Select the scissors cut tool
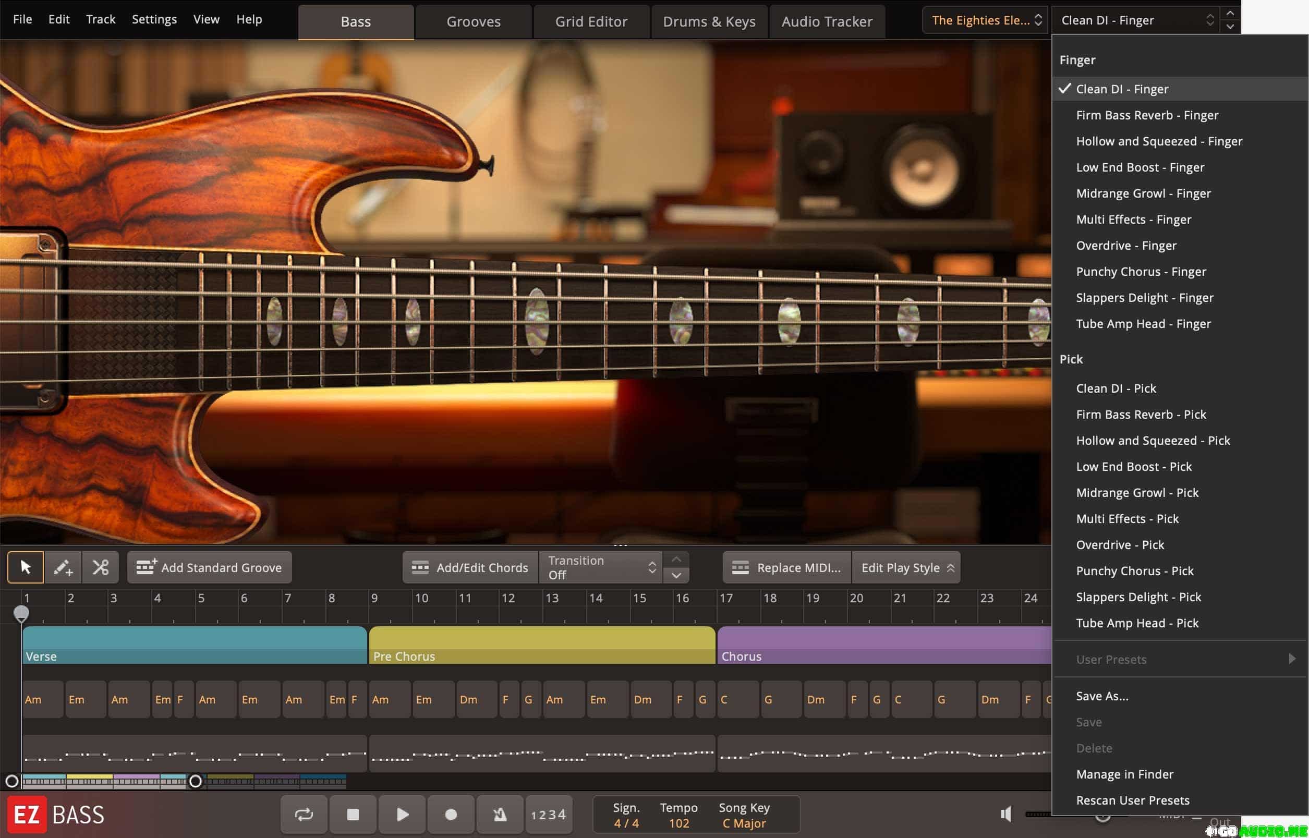This screenshot has height=838, width=1309. coord(101,567)
